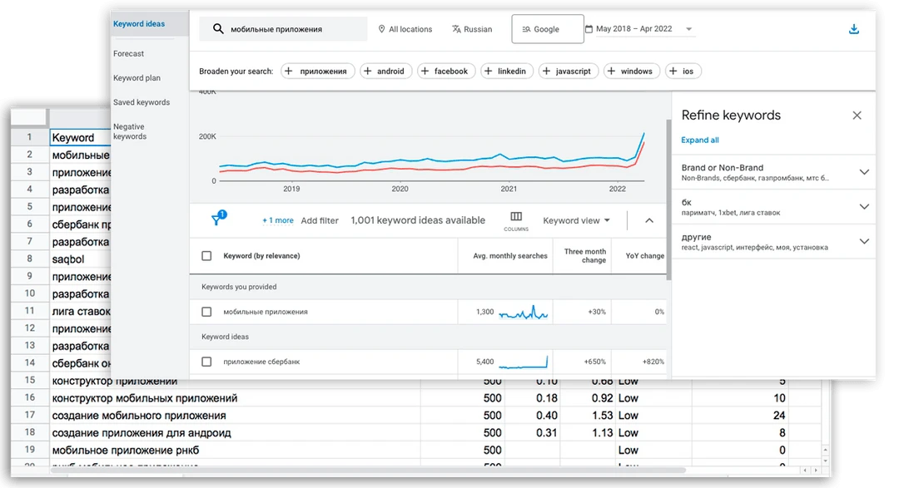Click the Expand all link in Refine keywords
Image resolution: width=899 pixels, height=488 pixels.
pos(700,140)
